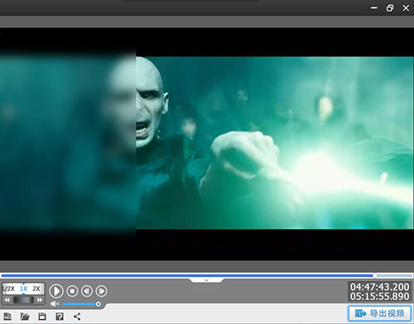Click the video preview area
This screenshot has width=414, height=324.
207,143
